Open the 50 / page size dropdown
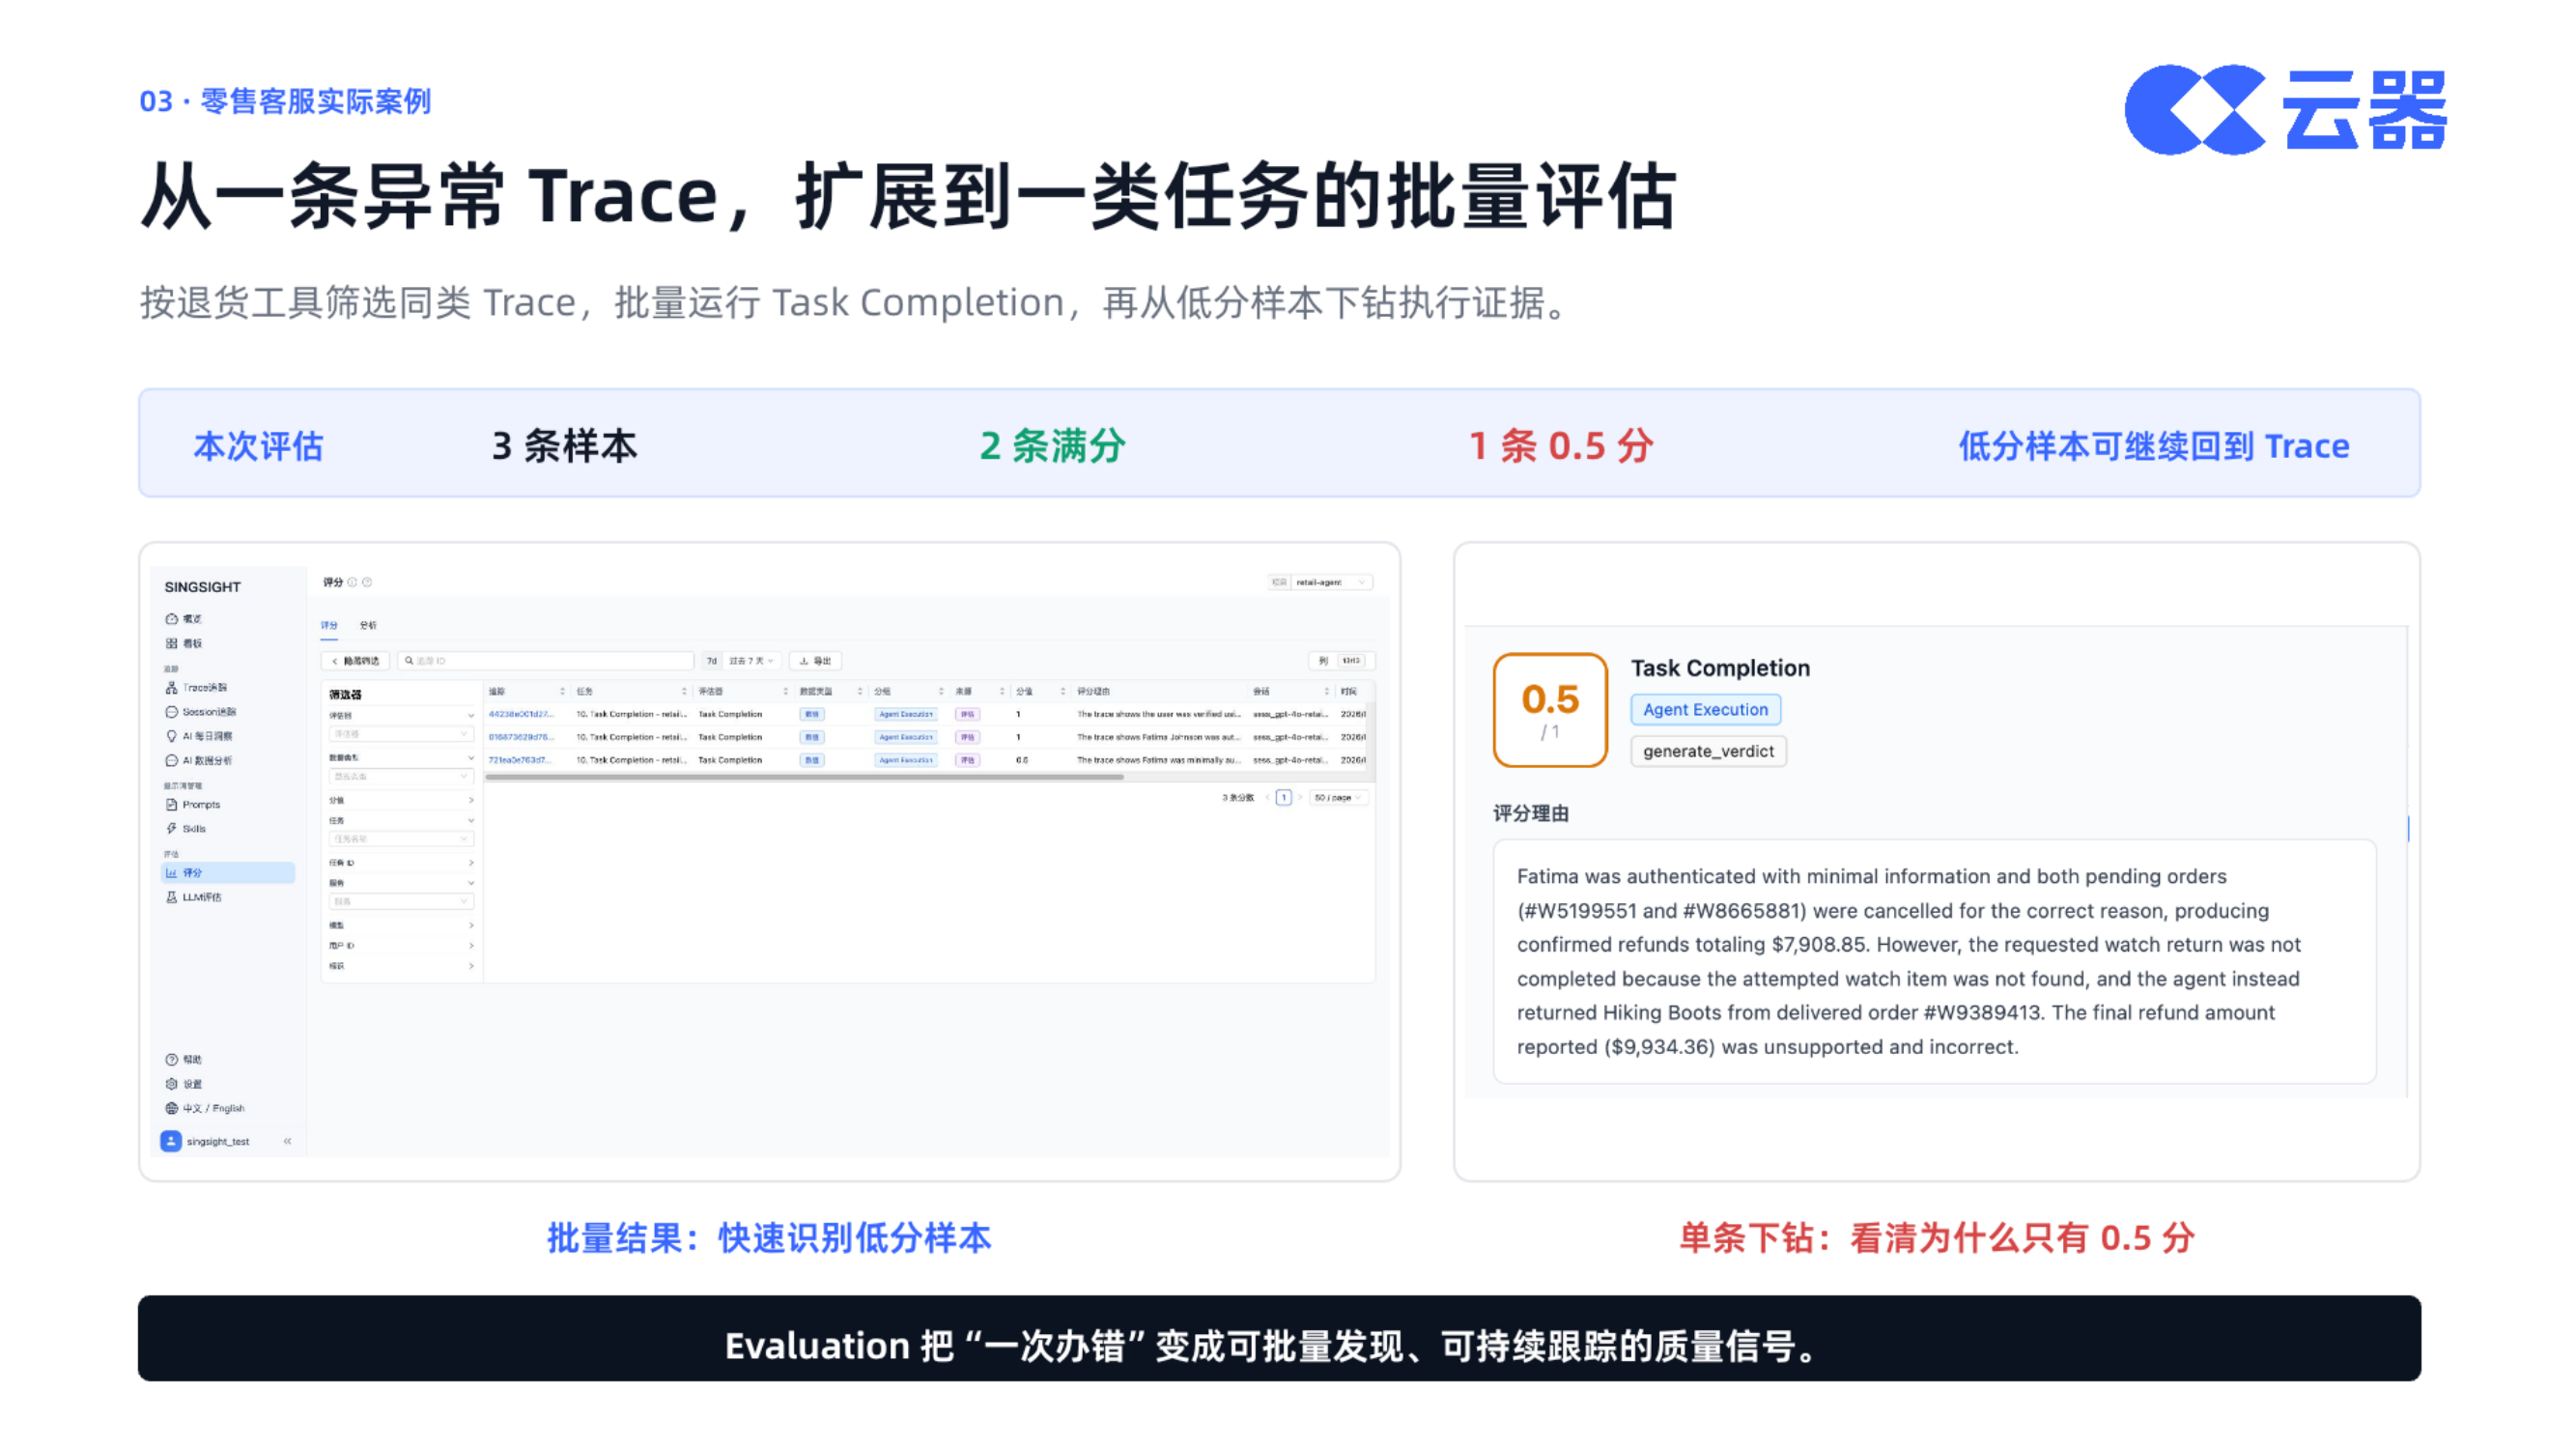The height and width of the screenshot is (1449, 2576). click(1337, 798)
